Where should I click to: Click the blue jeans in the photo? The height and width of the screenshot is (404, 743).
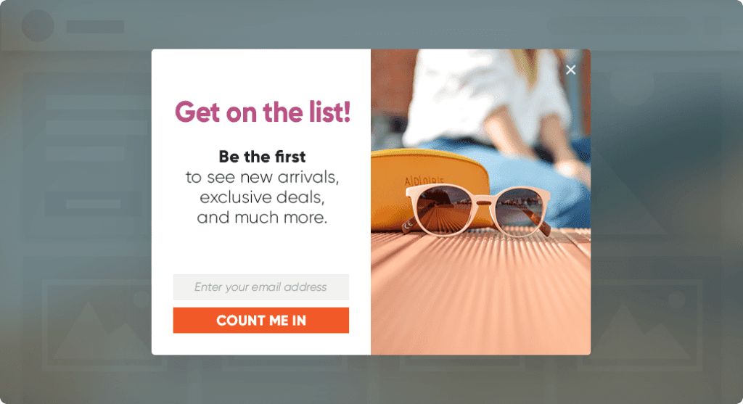pyautogui.click(x=521, y=176)
